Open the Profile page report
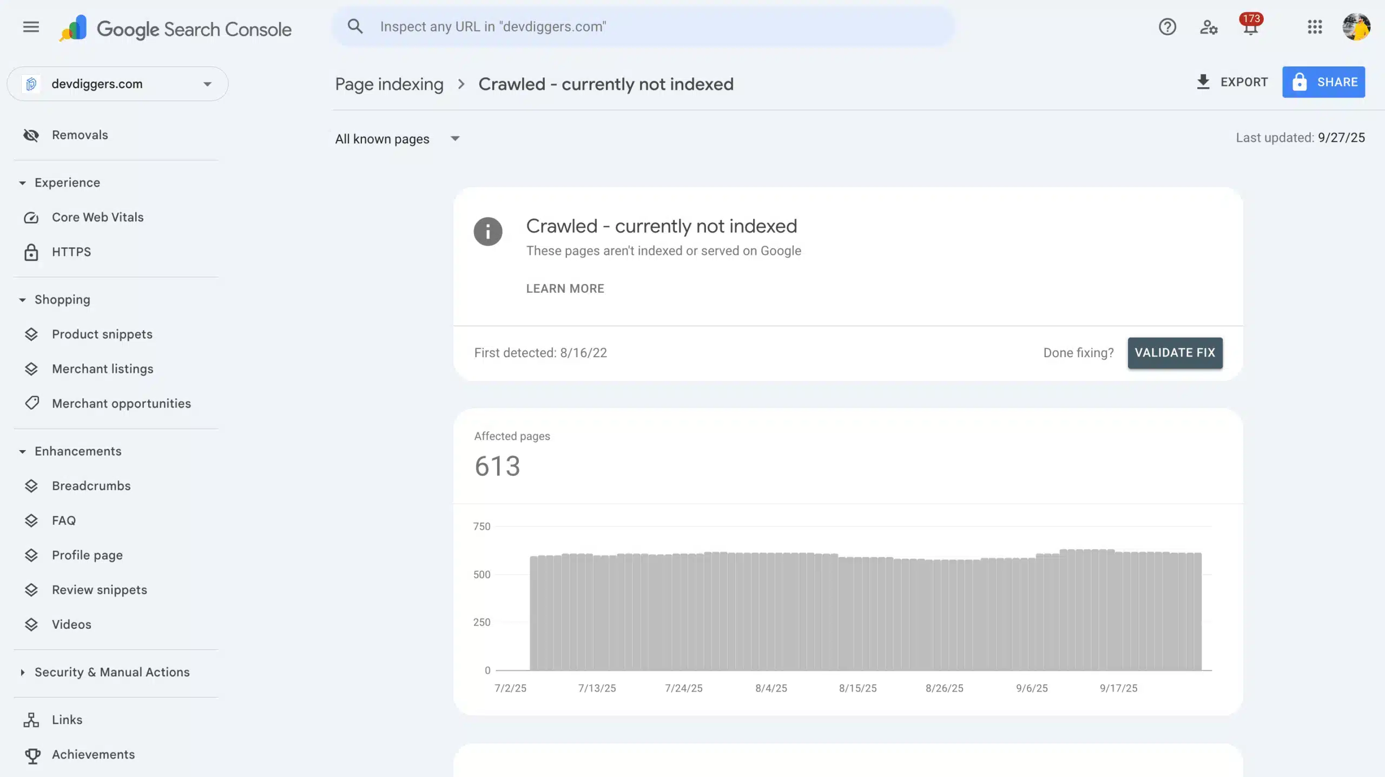1385x777 pixels. coord(87,555)
